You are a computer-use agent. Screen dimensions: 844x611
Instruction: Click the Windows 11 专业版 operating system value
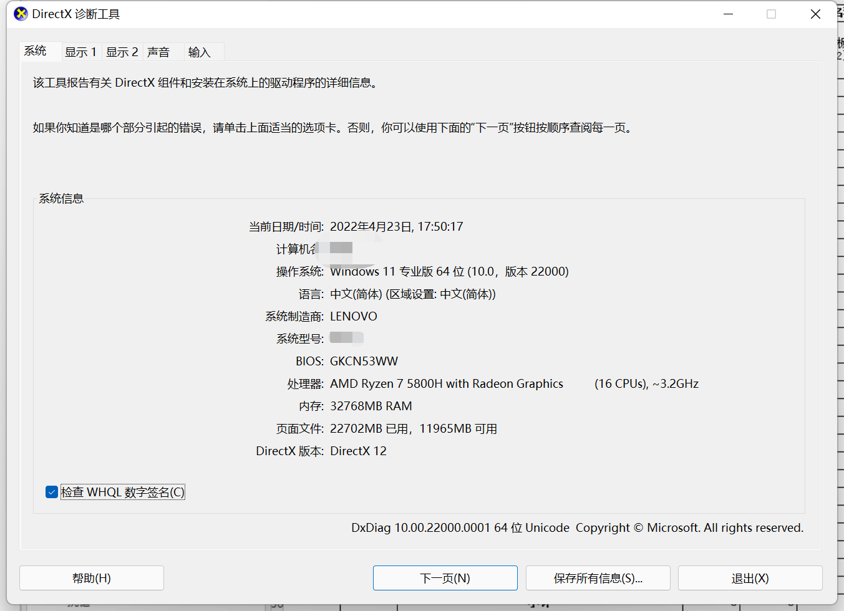(449, 271)
